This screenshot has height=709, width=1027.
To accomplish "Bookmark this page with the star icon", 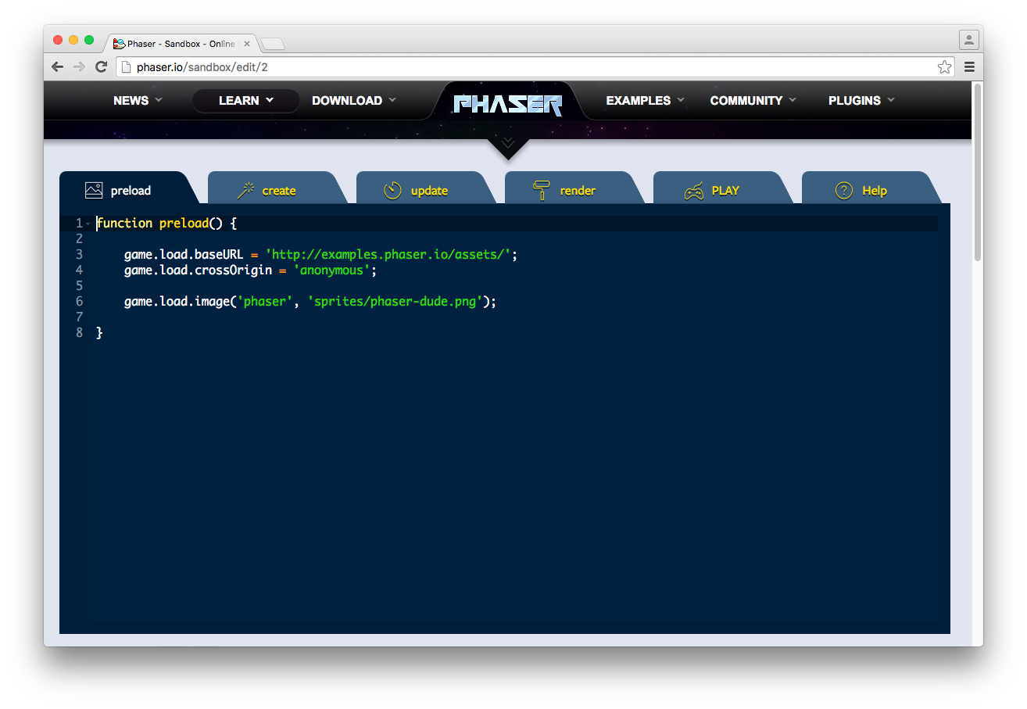I will tap(945, 66).
